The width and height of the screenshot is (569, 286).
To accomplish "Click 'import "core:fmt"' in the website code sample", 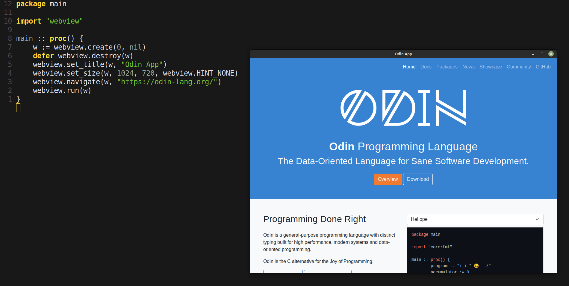I will (432, 247).
